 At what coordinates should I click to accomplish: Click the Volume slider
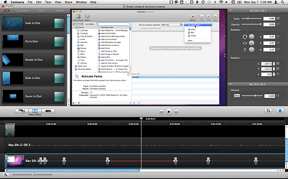[x=252, y=96]
